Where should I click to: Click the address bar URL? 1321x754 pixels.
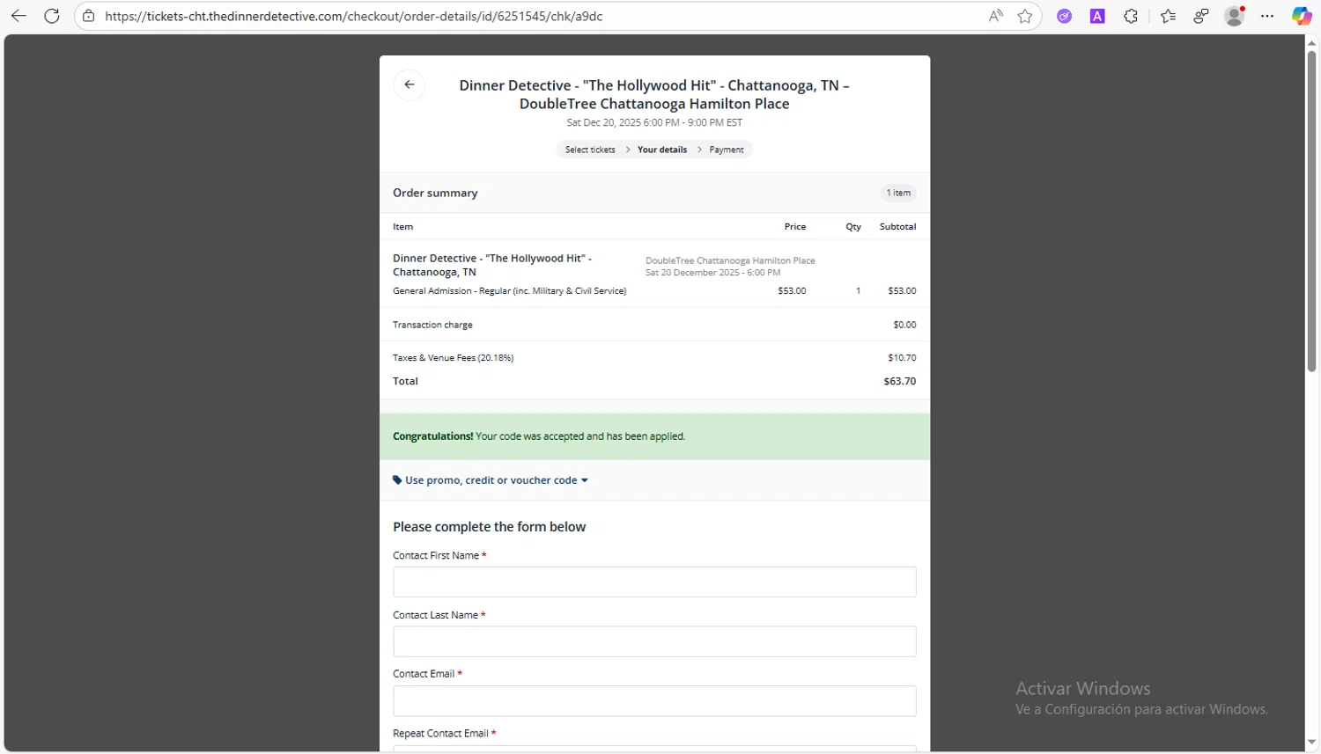coord(354,16)
